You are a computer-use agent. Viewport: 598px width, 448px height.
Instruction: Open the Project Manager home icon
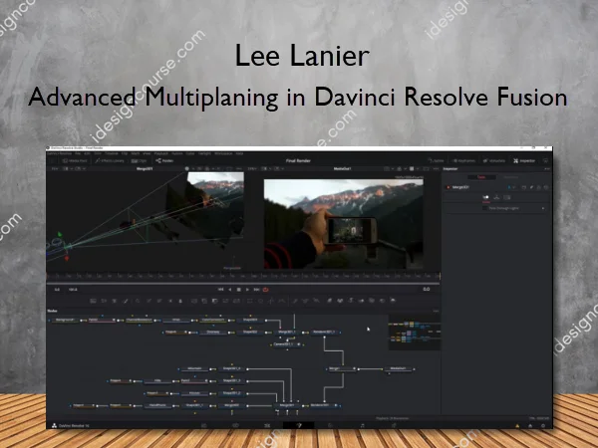click(x=530, y=425)
